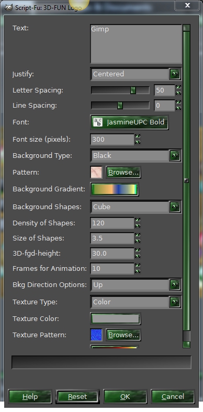Click the Line Spacing value field 0
Screen dimensions: 203x412
(x=164, y=106)
